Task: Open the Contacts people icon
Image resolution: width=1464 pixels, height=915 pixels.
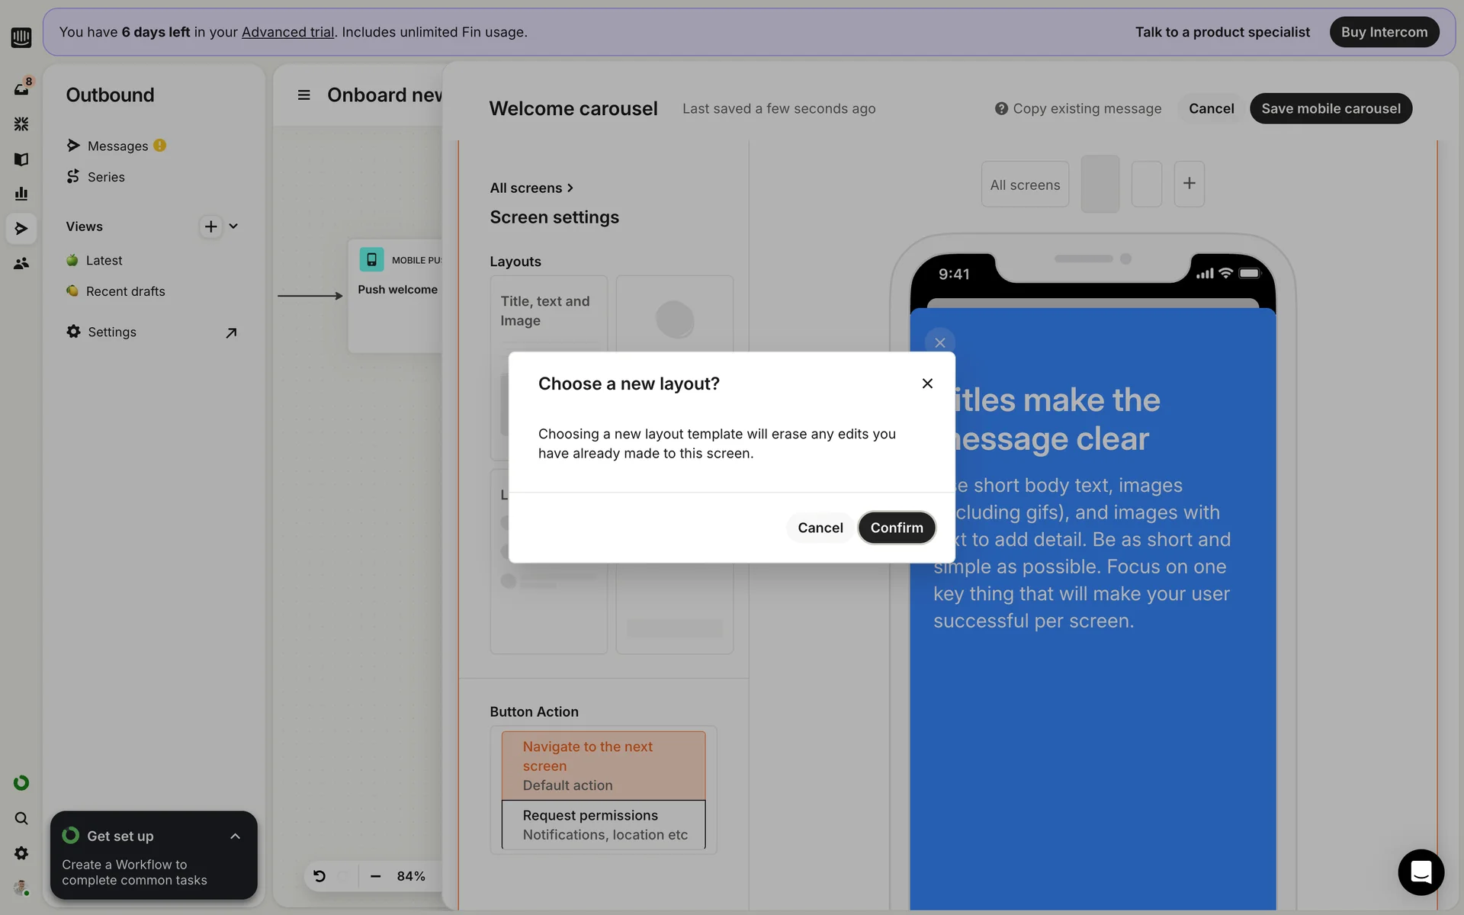Action: (21, 264)
